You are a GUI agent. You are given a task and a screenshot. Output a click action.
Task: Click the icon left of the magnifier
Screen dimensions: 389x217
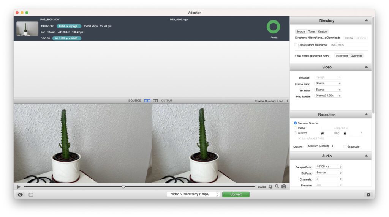point(270,187)
